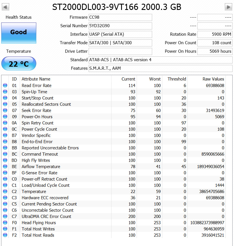Select the Seek Error Rate attribute name

36,111
